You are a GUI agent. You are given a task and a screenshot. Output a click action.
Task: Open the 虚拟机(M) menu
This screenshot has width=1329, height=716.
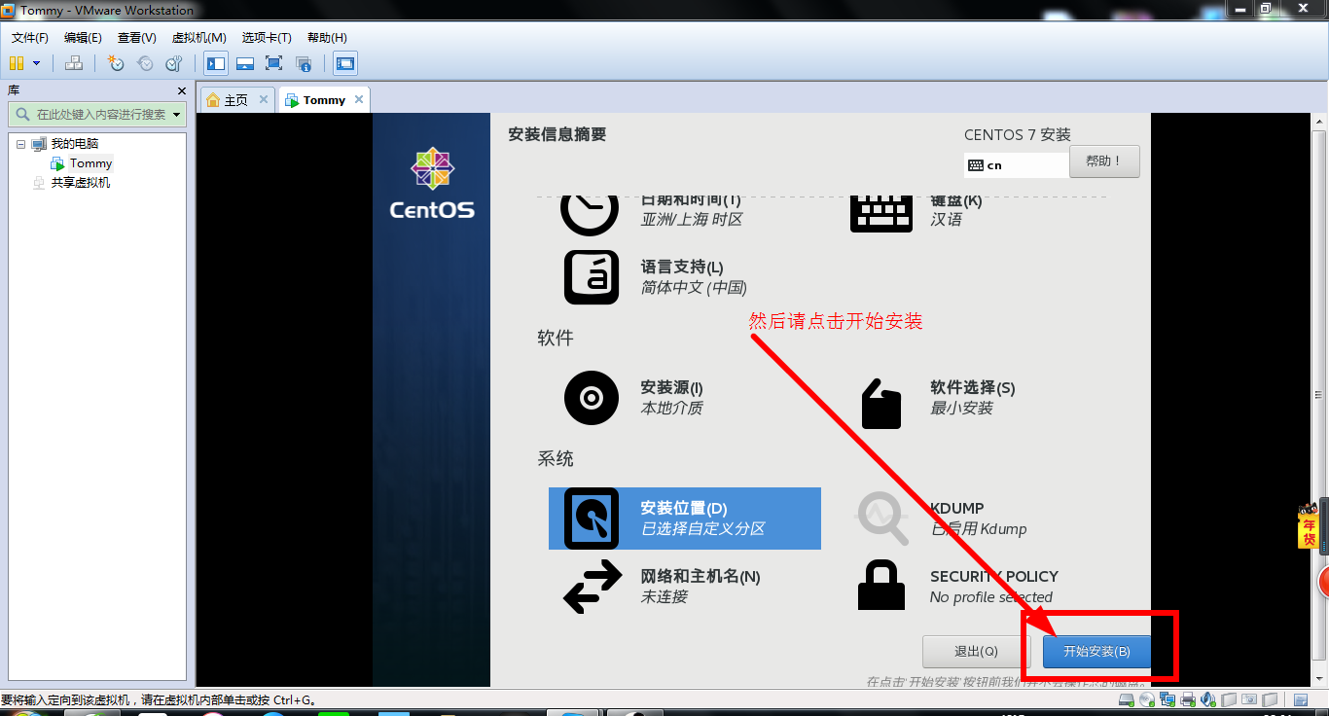[x=198, y=38]
